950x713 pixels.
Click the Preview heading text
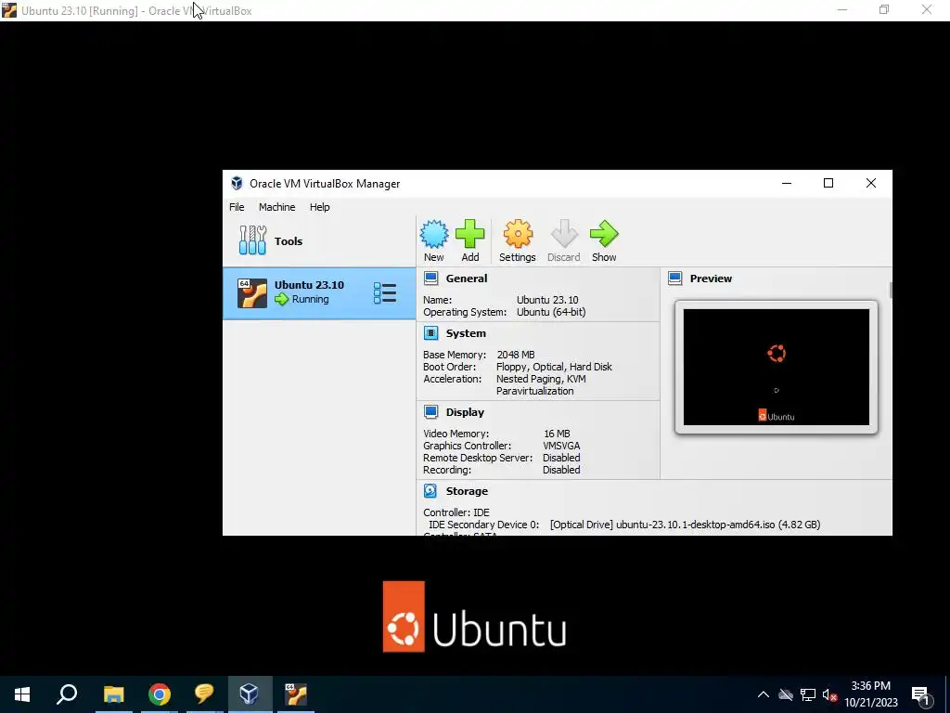click(x=711, y=279)
